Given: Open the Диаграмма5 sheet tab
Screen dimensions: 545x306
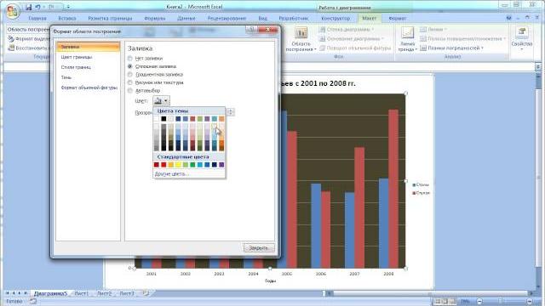Looking at the screenshot, I should (x=50, y=293).
